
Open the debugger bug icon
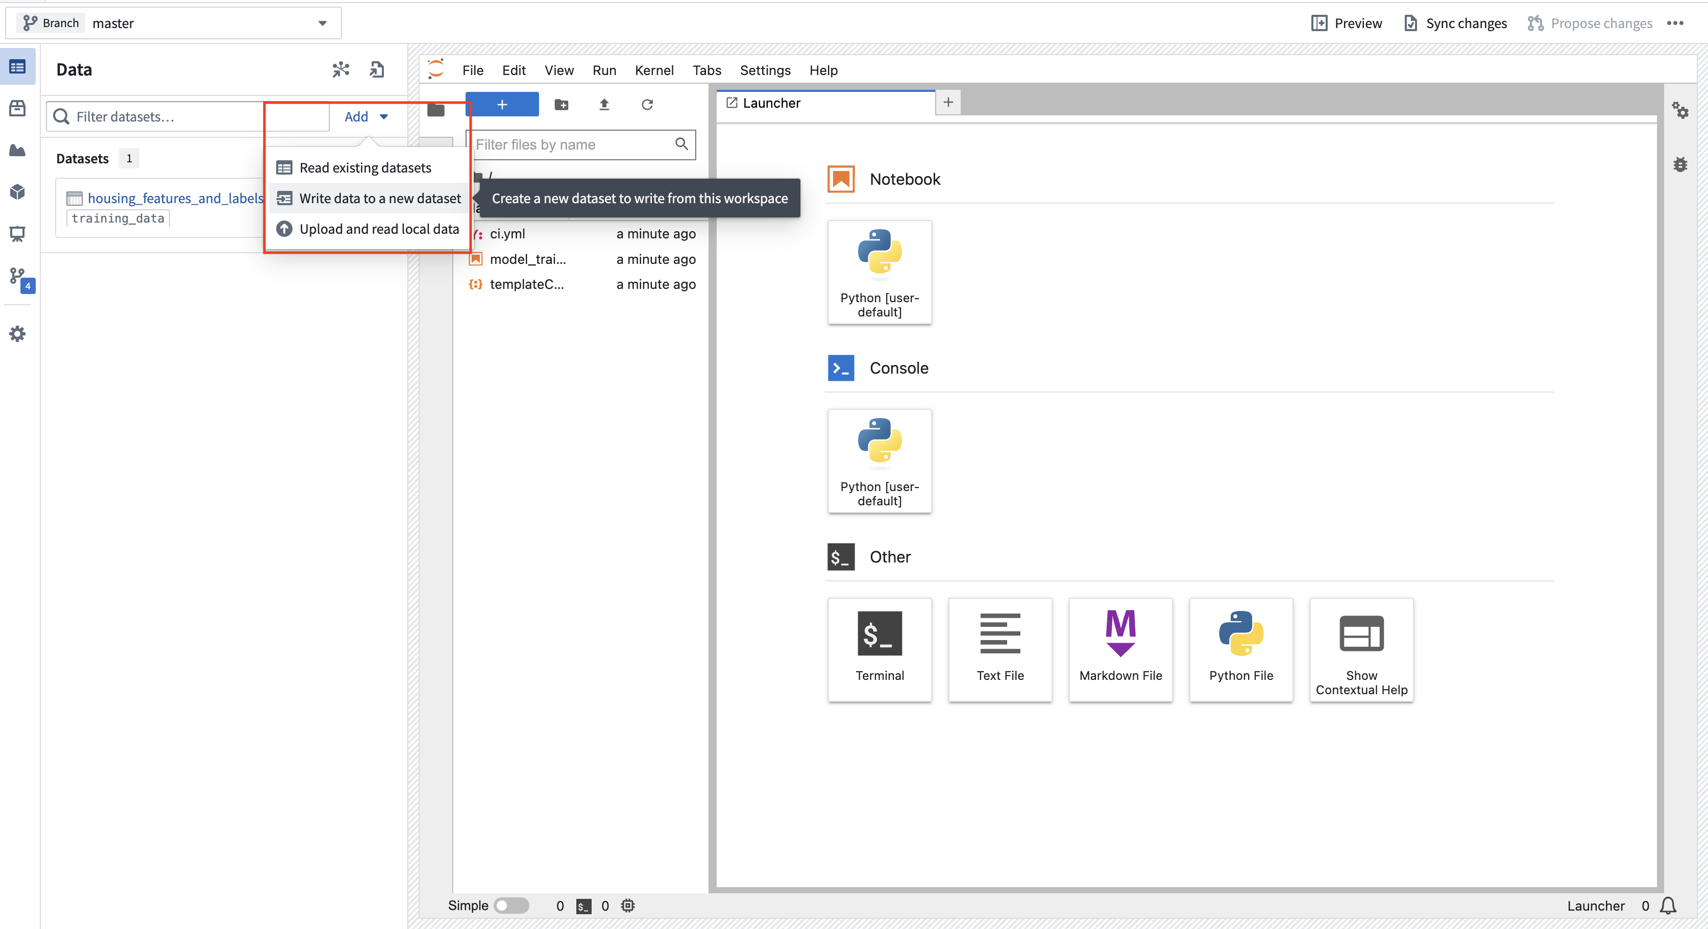(x=1679, y=164)
